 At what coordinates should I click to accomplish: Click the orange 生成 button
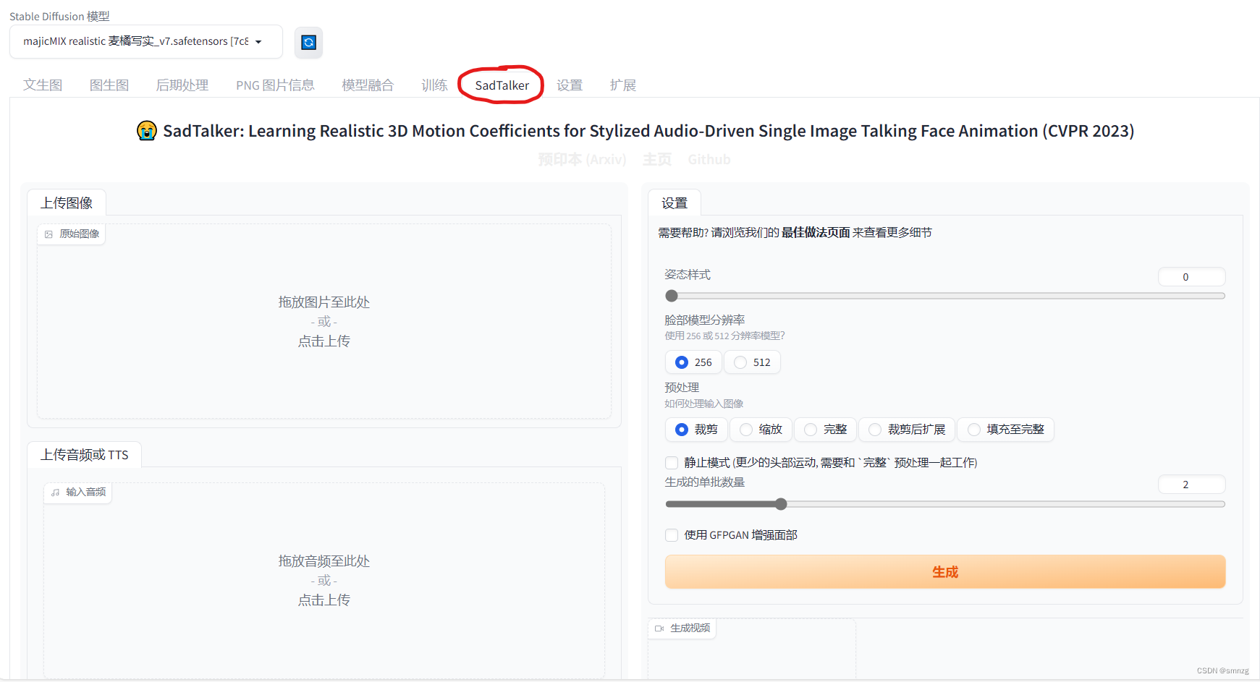pos(945,572)
